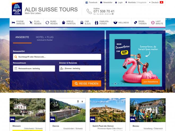Pin the Davos offer to Merkliste
175x131 pixels.
coord(82,101)
